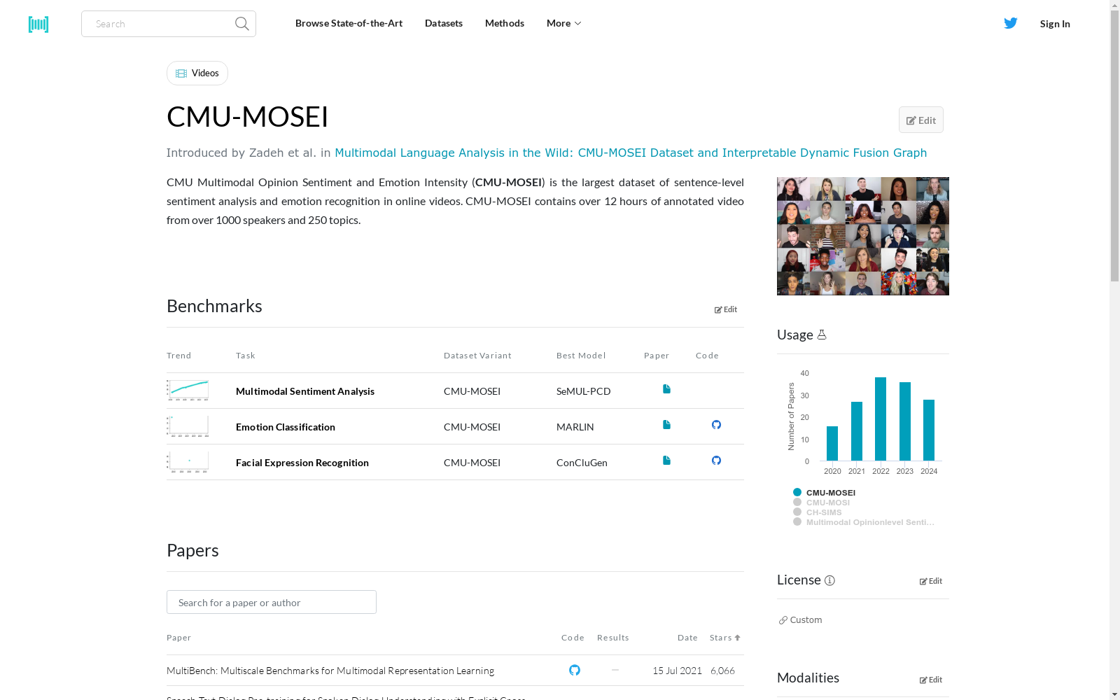This screenshot has width=1120, height=700.
Task: Open the CMU-MOSEI dataset preview image
Action: (x=863, y=236)
